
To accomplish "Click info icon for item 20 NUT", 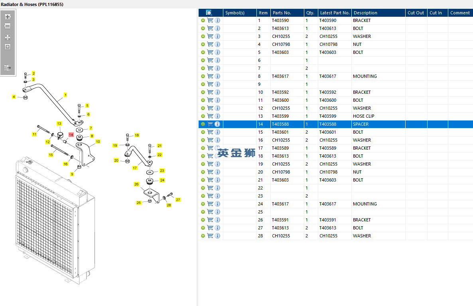I will click(x=217, y=172).
